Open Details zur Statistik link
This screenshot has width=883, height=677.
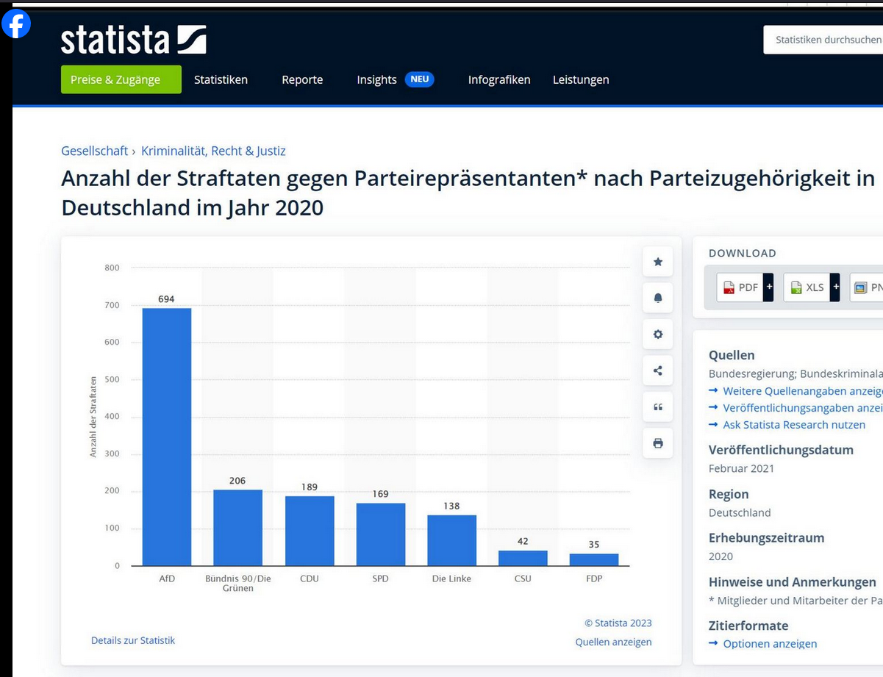point(133,640)
